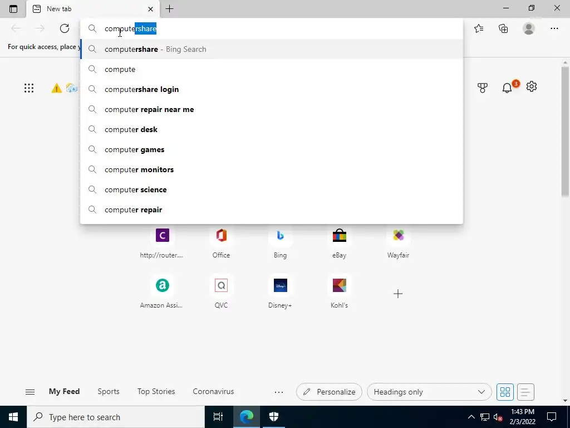Image resolution: width=570 pixels, height=428 pixels.
Task: Open the eBay quick link
Action: tap(339, 243)
